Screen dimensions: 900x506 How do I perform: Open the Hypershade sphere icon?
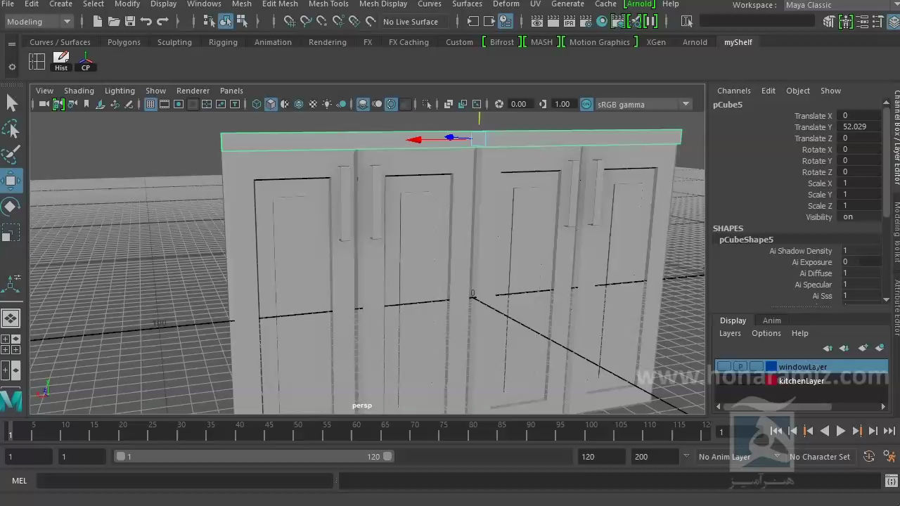click(602, 22)
